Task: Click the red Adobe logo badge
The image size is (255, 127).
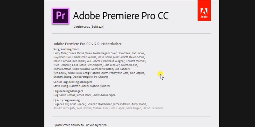Action: (204, 11)
